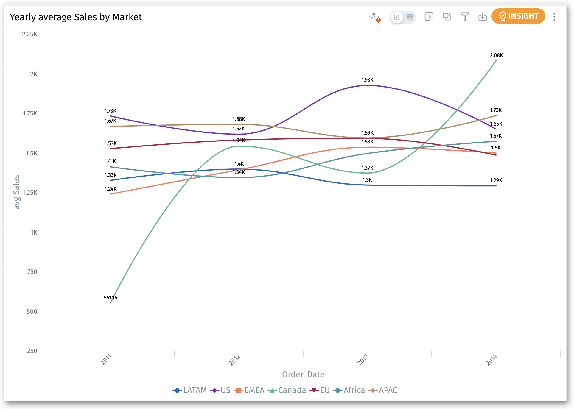The width and height of the screenshot is (574, 409).
Task: Click the Canada 551.16 data point label
Action: (111, 298)
